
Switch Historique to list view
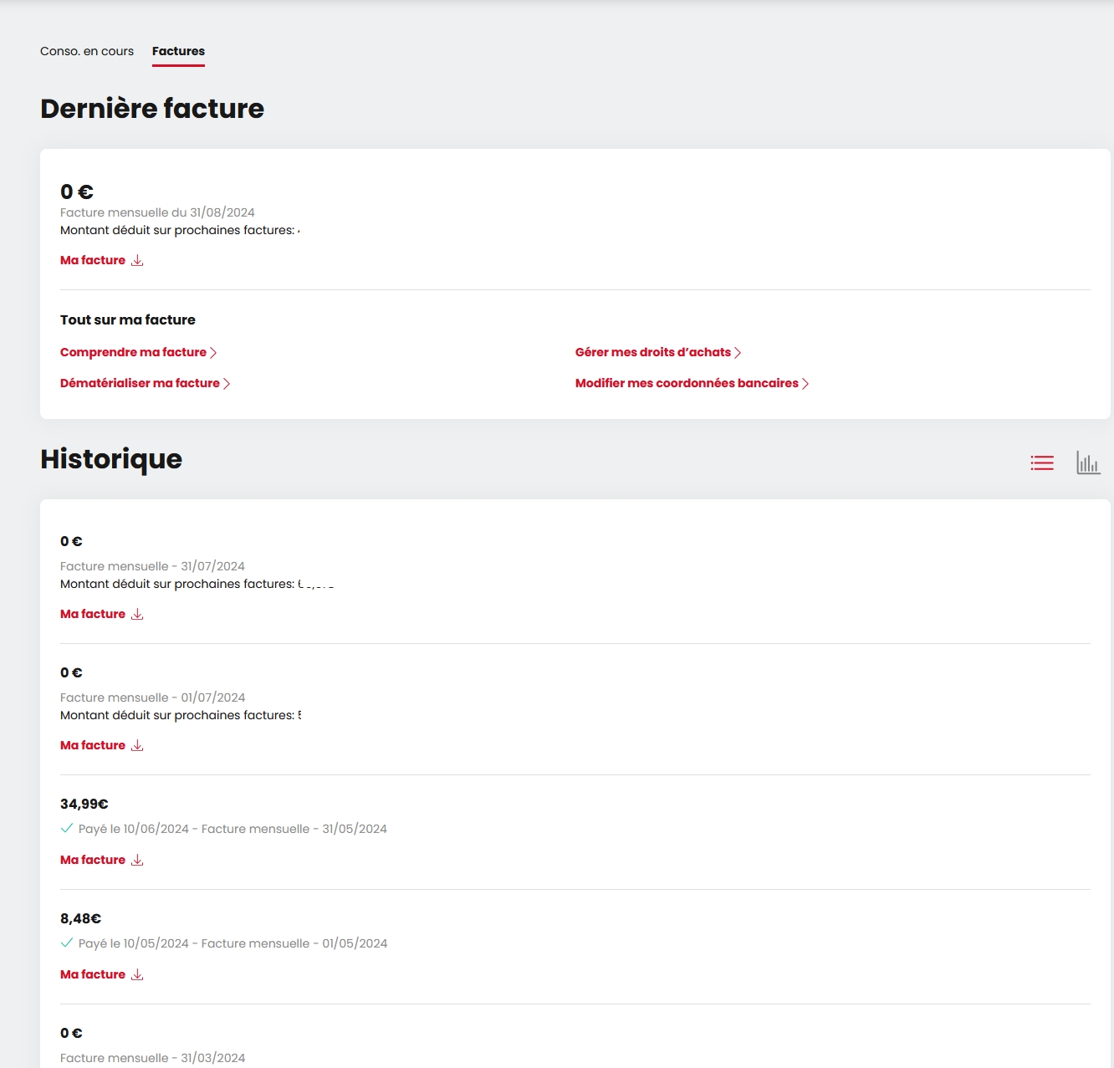(x=1041, y=462)
